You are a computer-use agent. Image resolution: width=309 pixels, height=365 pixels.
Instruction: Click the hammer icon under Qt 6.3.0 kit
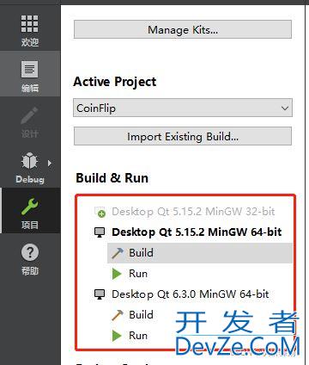pos(117,315)
